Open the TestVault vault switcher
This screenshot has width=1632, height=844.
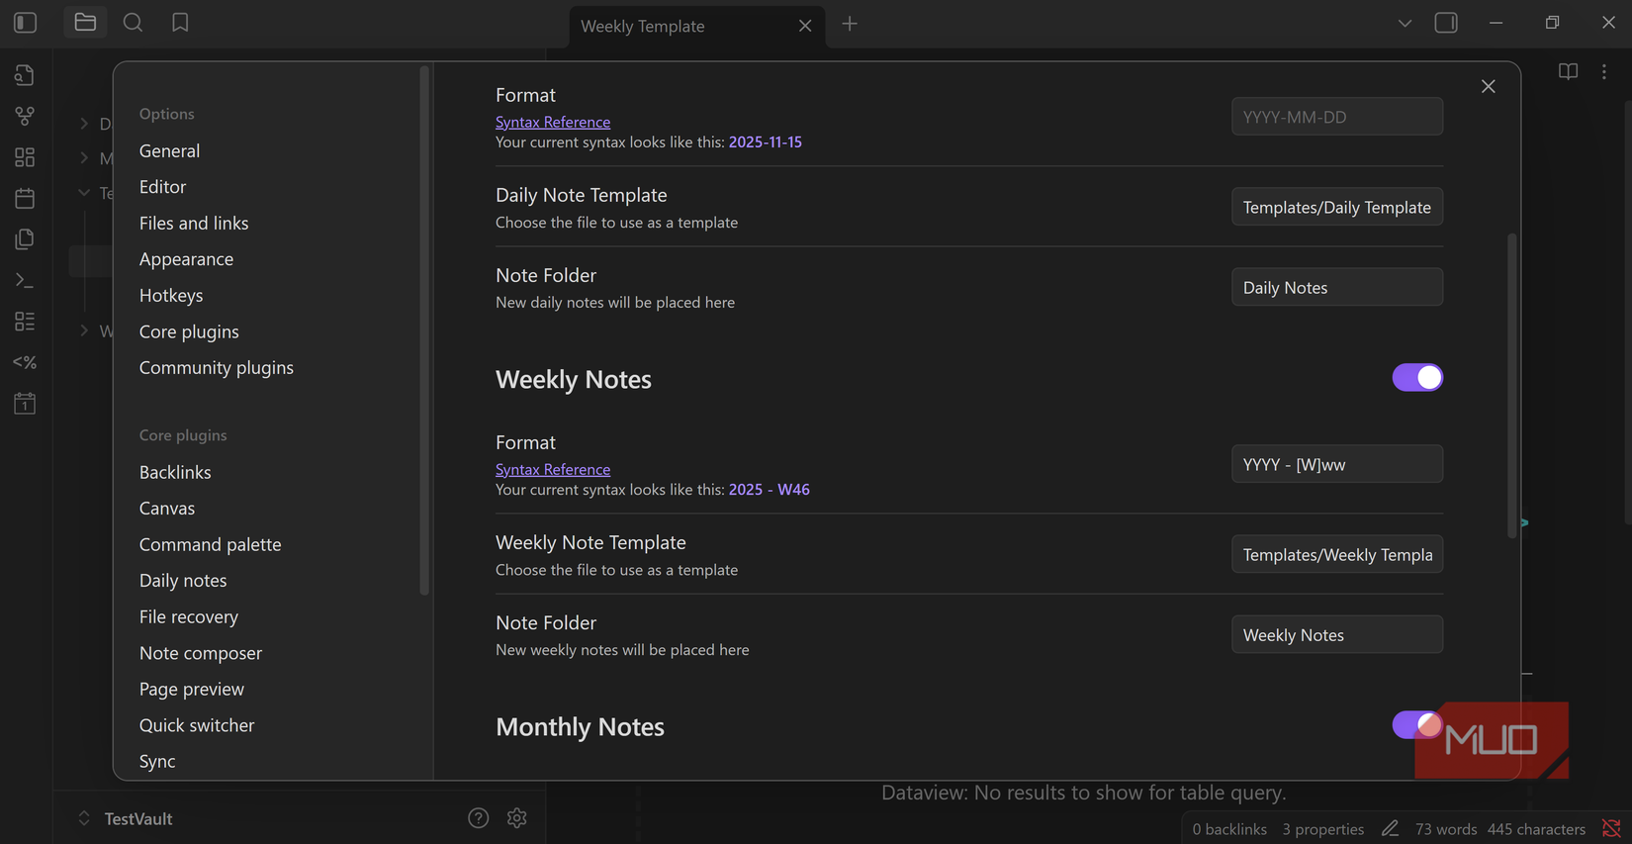(125, 818)
